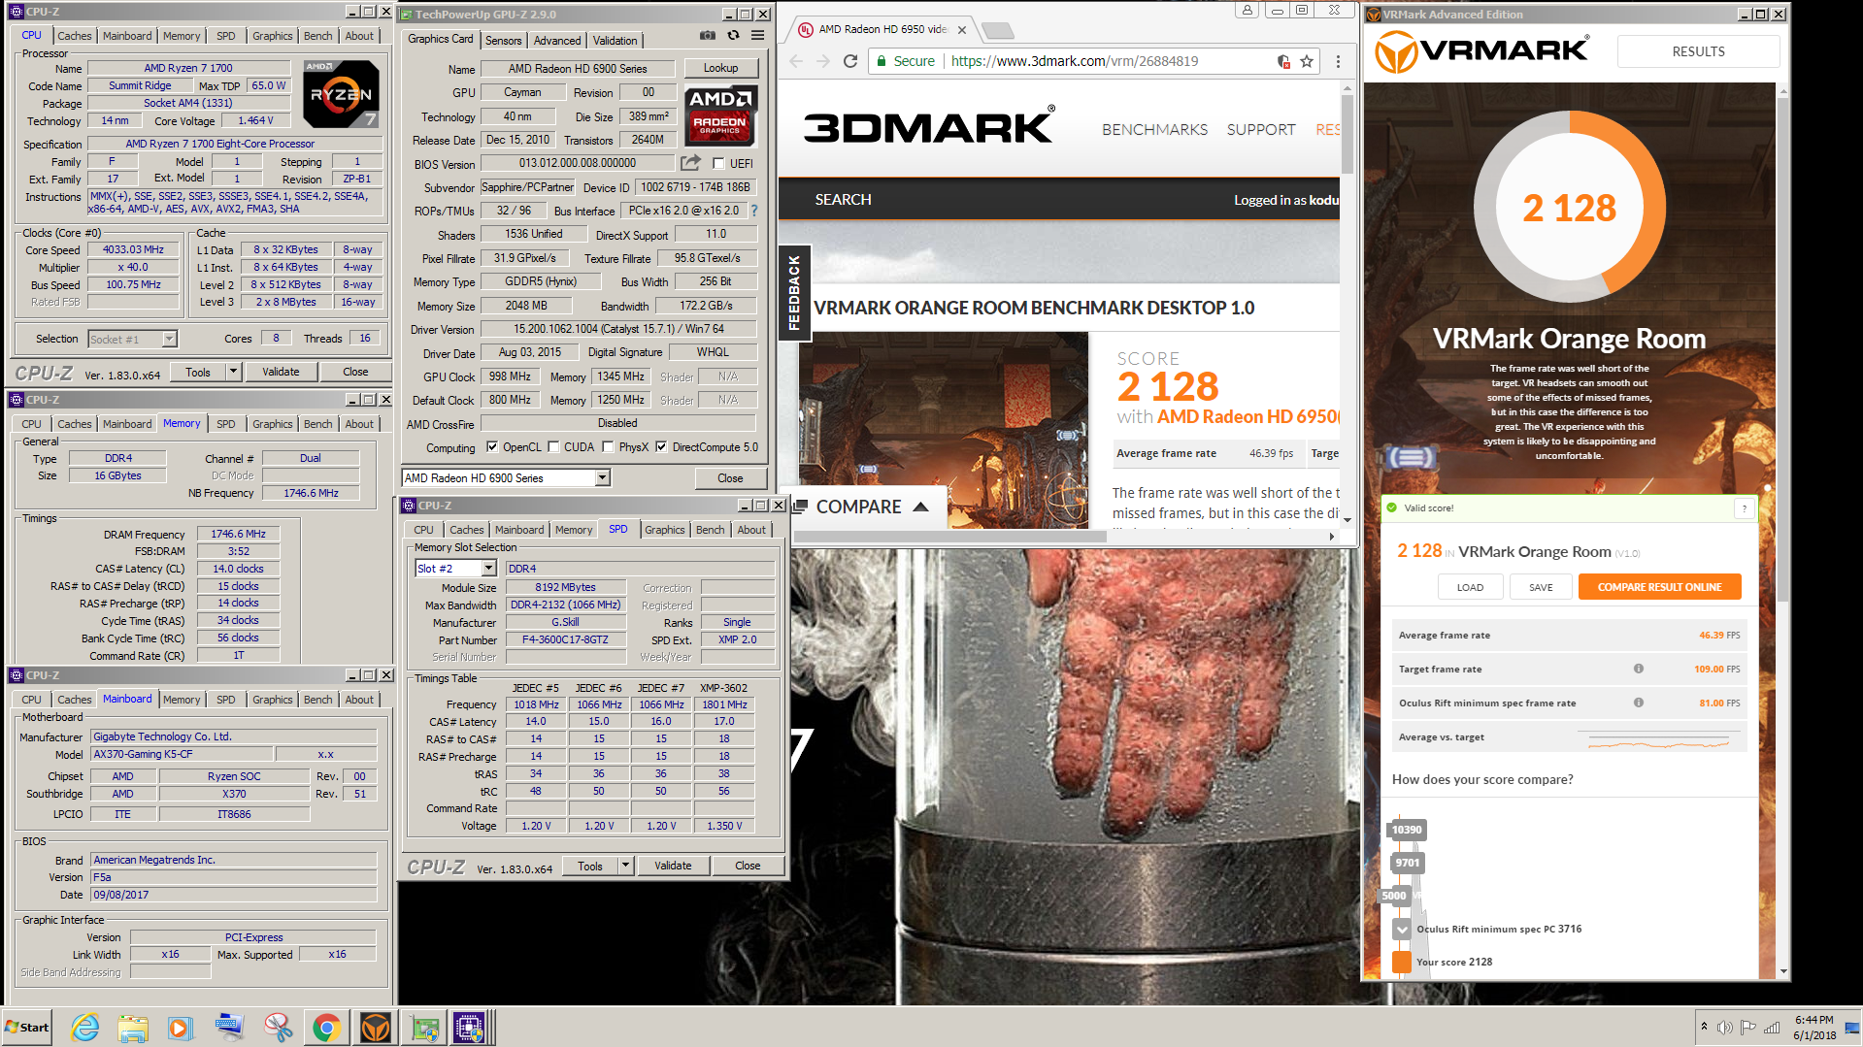Click the vertical scrollbar of 3DMark page
The image size is (1863, 1047).
coord(1347,135)
